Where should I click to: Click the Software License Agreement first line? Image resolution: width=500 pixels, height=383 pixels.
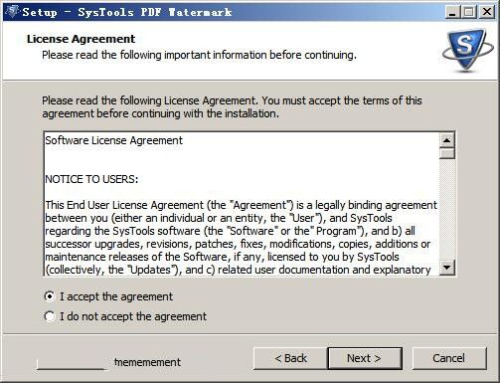(x=113, y=140)
